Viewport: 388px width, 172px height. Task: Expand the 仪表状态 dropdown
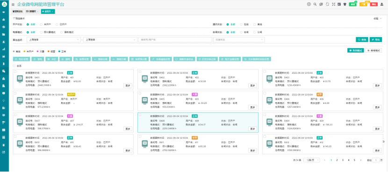tap(239, 40)
